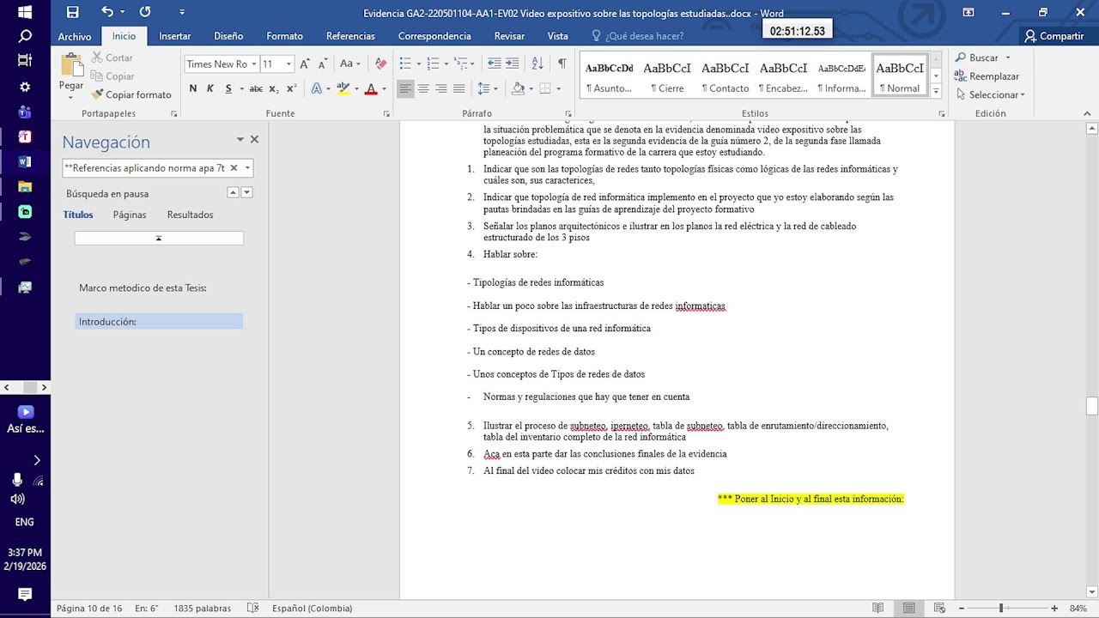Screen dimensions: 1099x618
Task: Open the Archivo tab
Action: coord(75,36)
